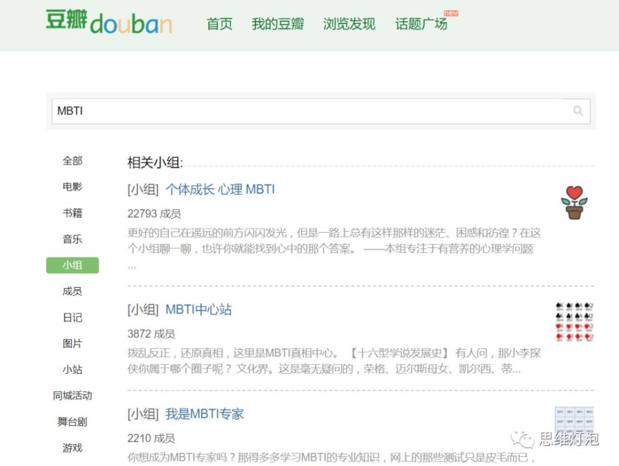Click the description starting 你想成为MBTI专家吗

pyautogui.click(x=331, y=457)
